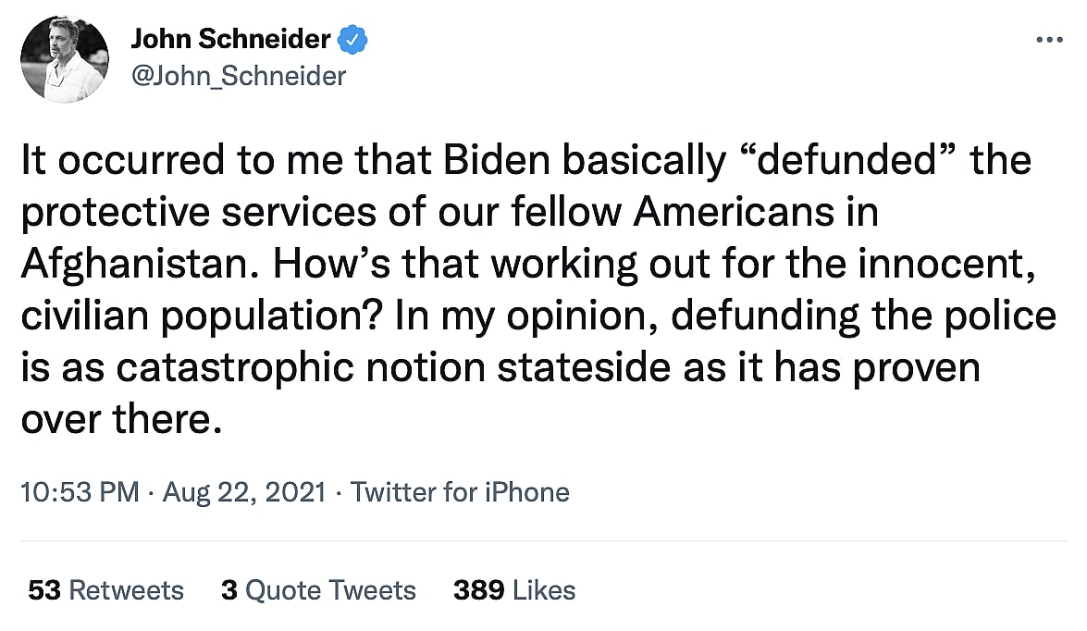Click the Aug 22, 2021 date

[244, 492]
